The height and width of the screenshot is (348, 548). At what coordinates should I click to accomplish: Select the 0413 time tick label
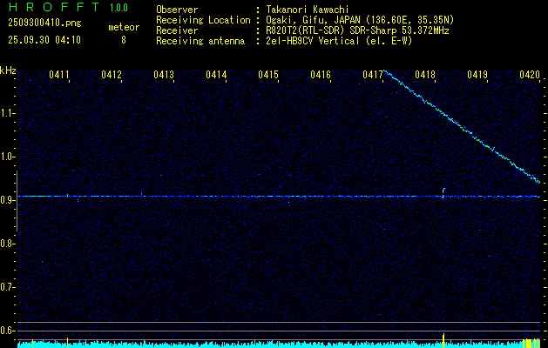[x=164, y=76]
